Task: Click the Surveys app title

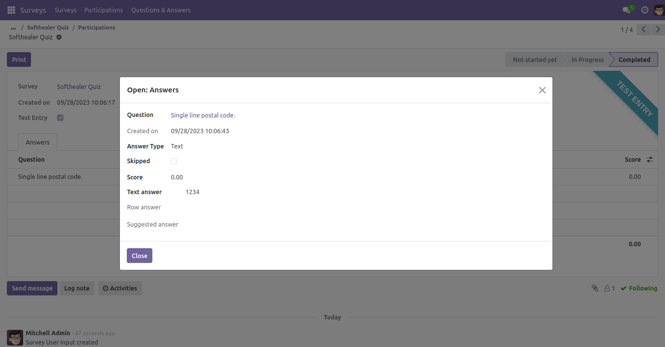Action: pyautogui.click(x=33, y=10)
